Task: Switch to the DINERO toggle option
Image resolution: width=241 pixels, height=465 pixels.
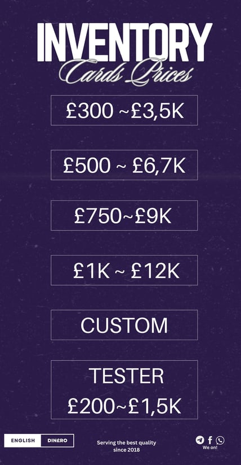Action: click(57, 440)
